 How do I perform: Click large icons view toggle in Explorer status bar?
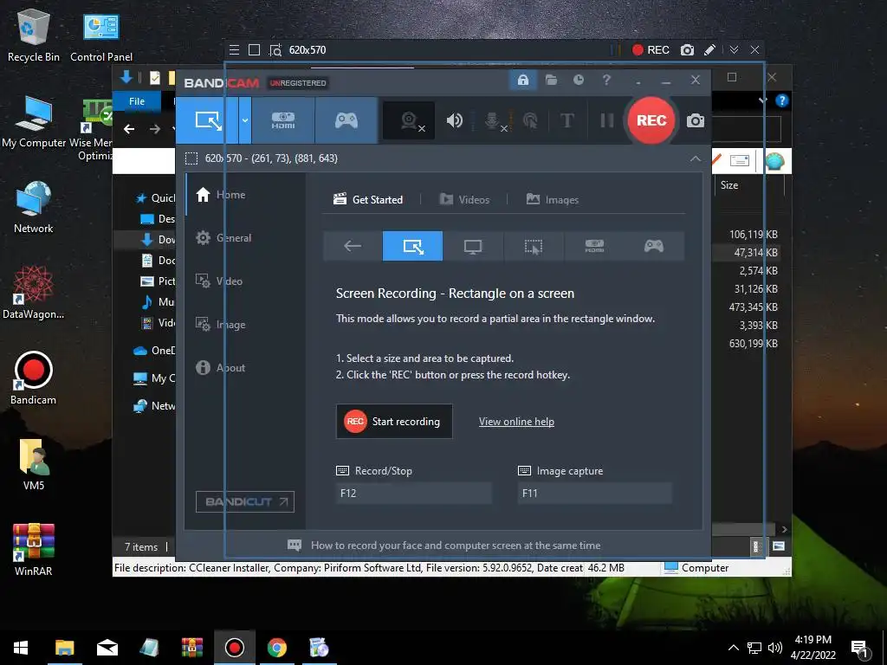tap(779, 546)
